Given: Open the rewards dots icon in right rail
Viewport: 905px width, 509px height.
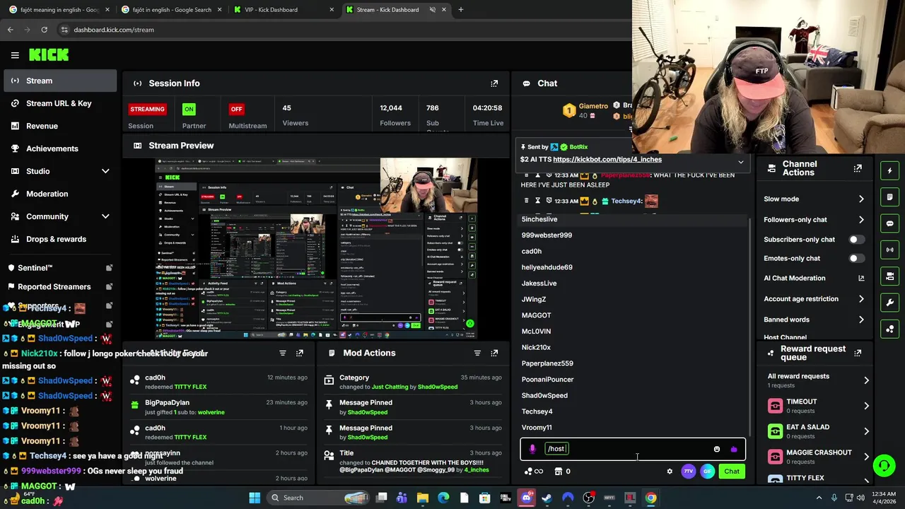Looking at the screenshot, I should click(x=890, y=329).
